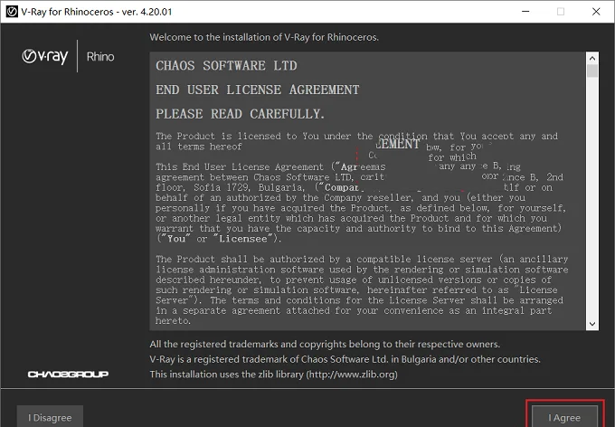Click the Rhino label beside V-Ray logo
The image size is (615, 427).
[100, 57]
